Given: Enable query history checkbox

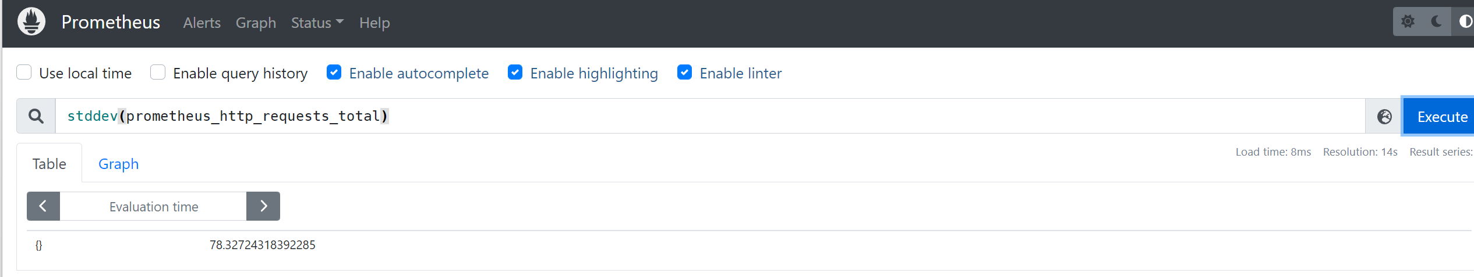Looking at the screenshot, I should tap(158, 73).
